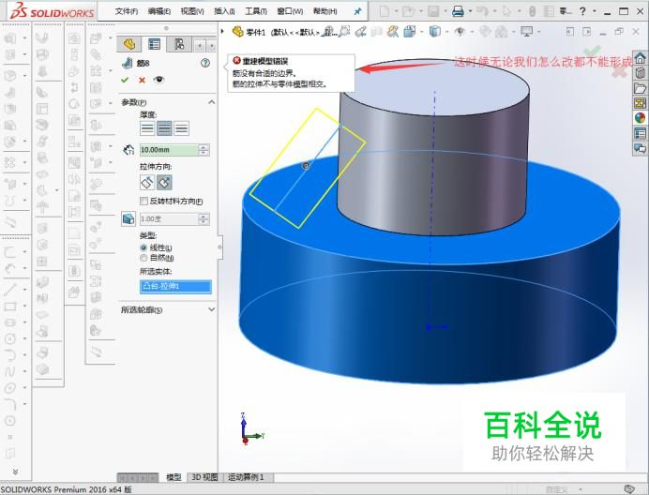Accept the rib feature with green checkmark
649x495 pixels.
[125, 80]
